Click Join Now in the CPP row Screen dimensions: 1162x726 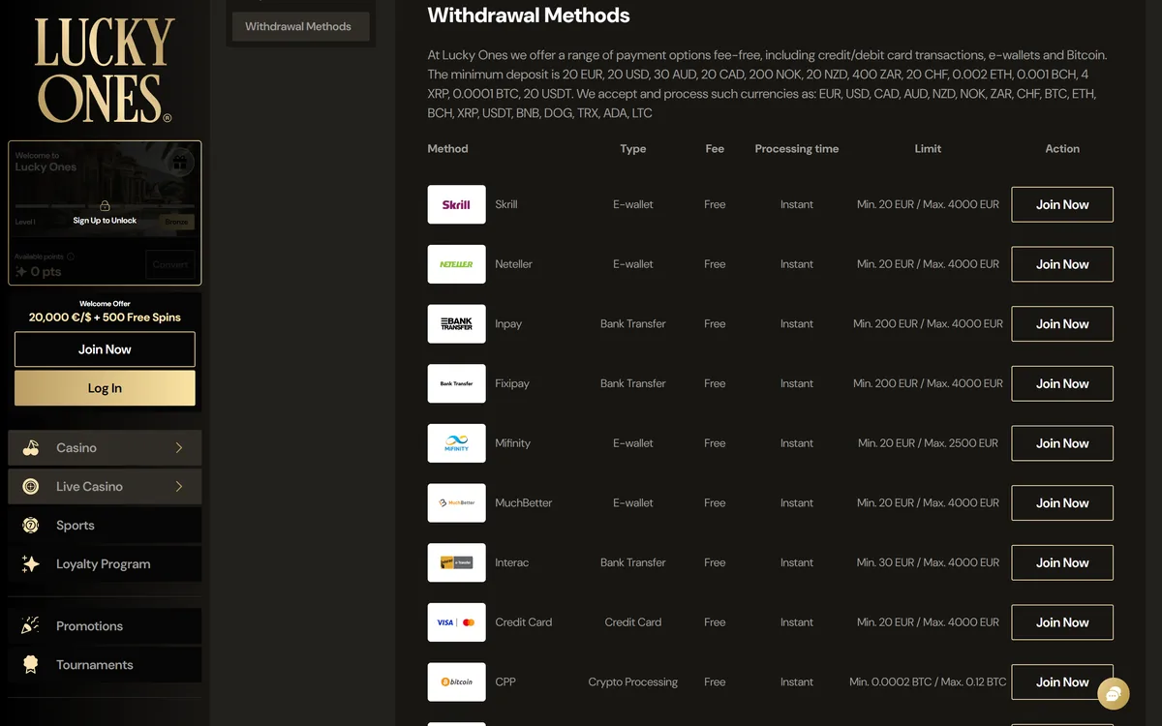[x=1062, y=682]
